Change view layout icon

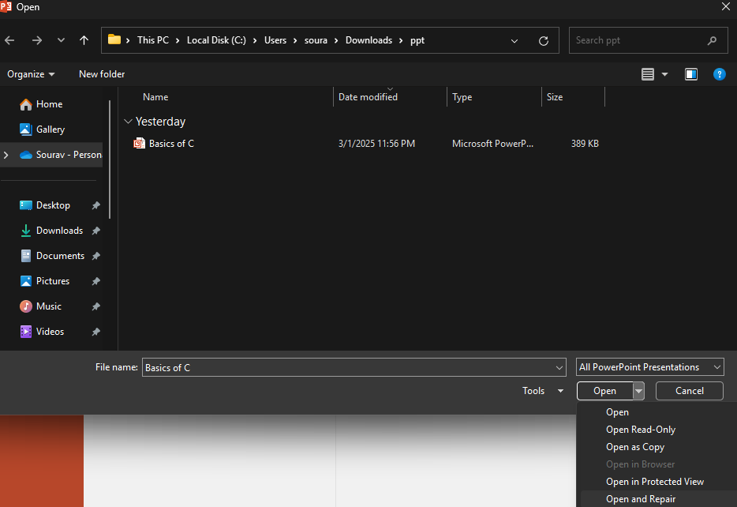[648, 74]
